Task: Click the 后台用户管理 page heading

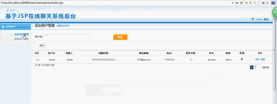Action: coord(45,25)
